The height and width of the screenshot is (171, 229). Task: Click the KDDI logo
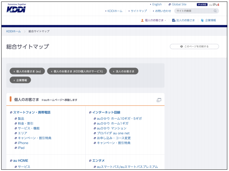[16, 8]
